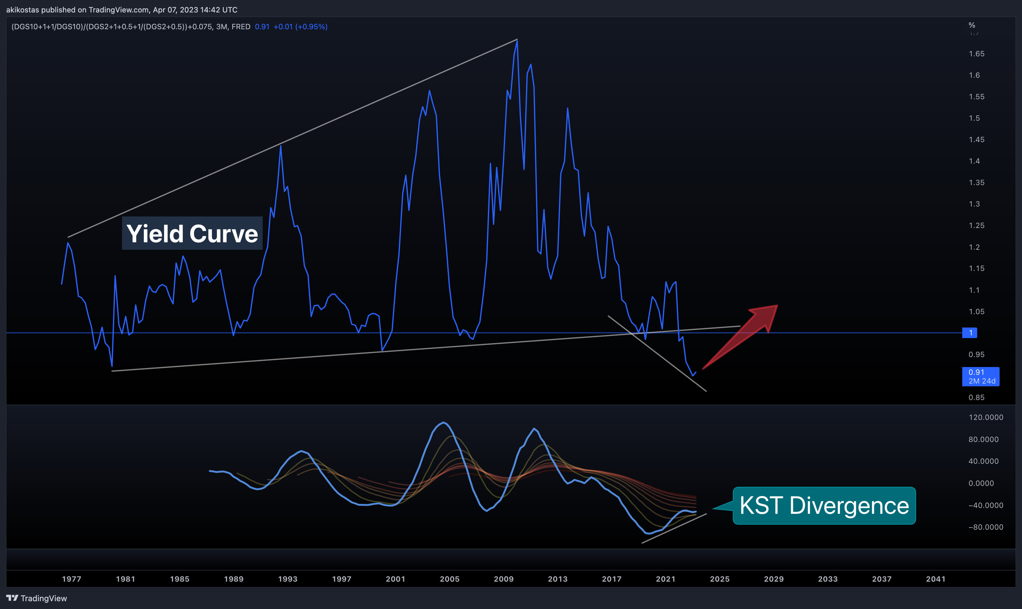Click the TradingView logo at bottom left
The height and width of the screenshot is (609, 1022).
click(36, 598)
